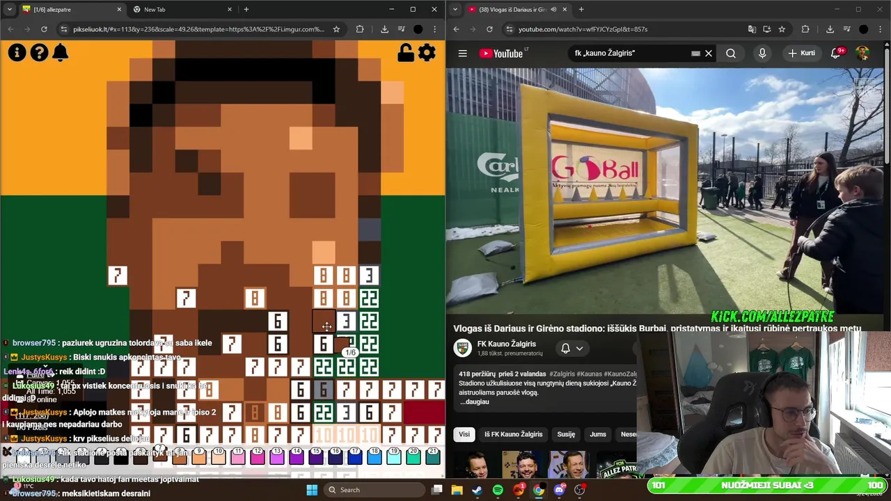The height and width of the screenshot is (501, 891).
Task: Open the FK Kauno Žalgiris channel avatar
Action: click(462, 348)
